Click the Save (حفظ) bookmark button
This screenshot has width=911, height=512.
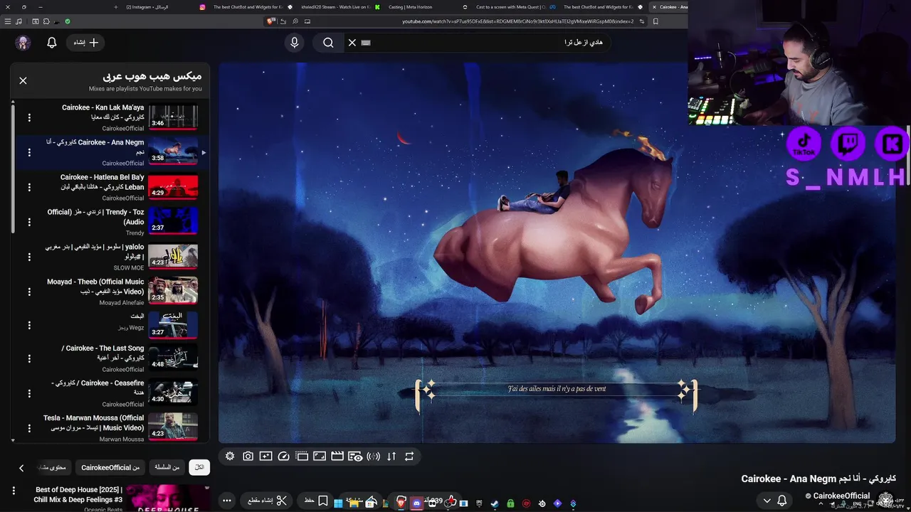pyautogui.click(x=316, y=501)
